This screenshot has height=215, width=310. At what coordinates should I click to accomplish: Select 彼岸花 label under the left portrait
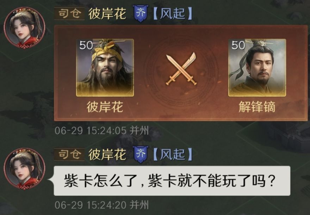[105, 107]
